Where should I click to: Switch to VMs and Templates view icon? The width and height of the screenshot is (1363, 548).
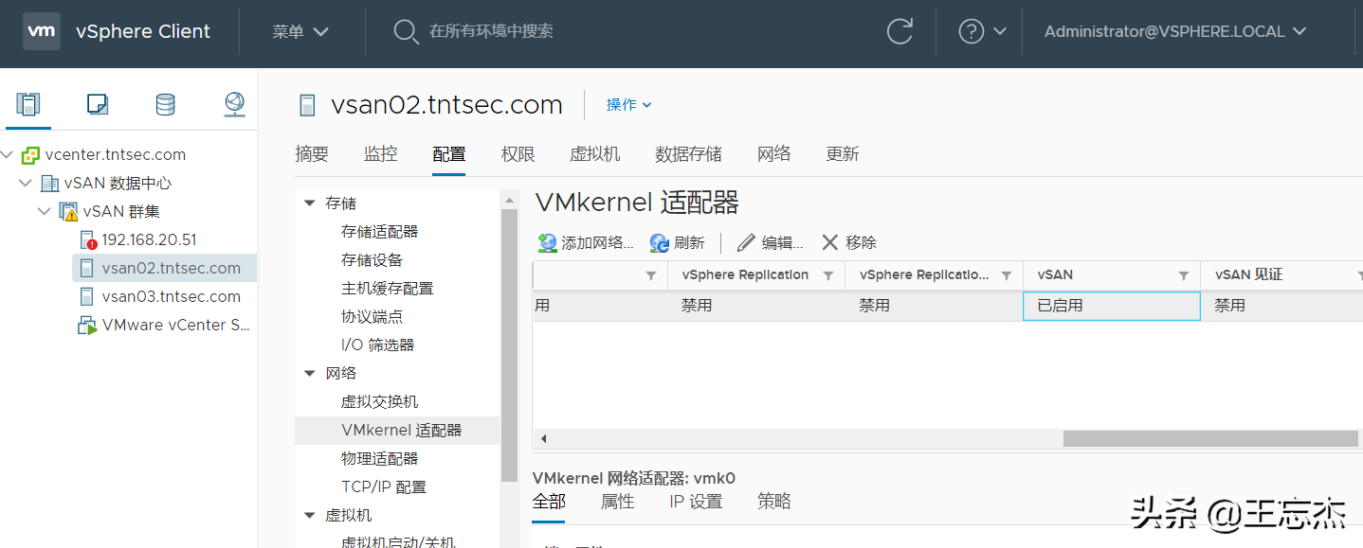coord(98,103)
